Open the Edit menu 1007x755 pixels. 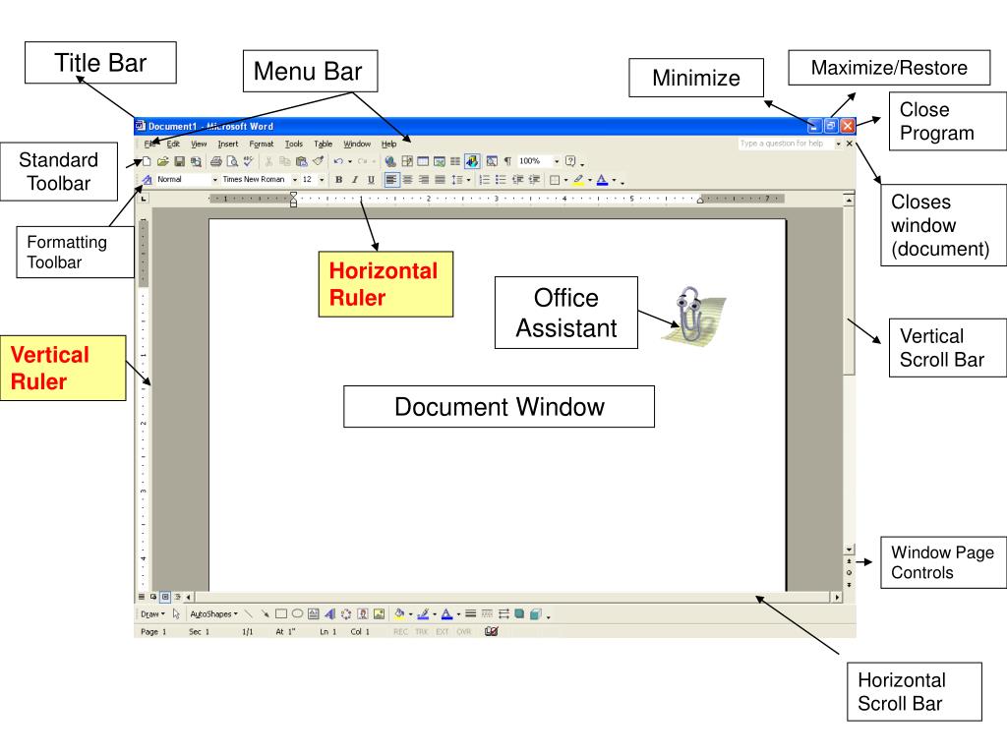click(173, 145)
